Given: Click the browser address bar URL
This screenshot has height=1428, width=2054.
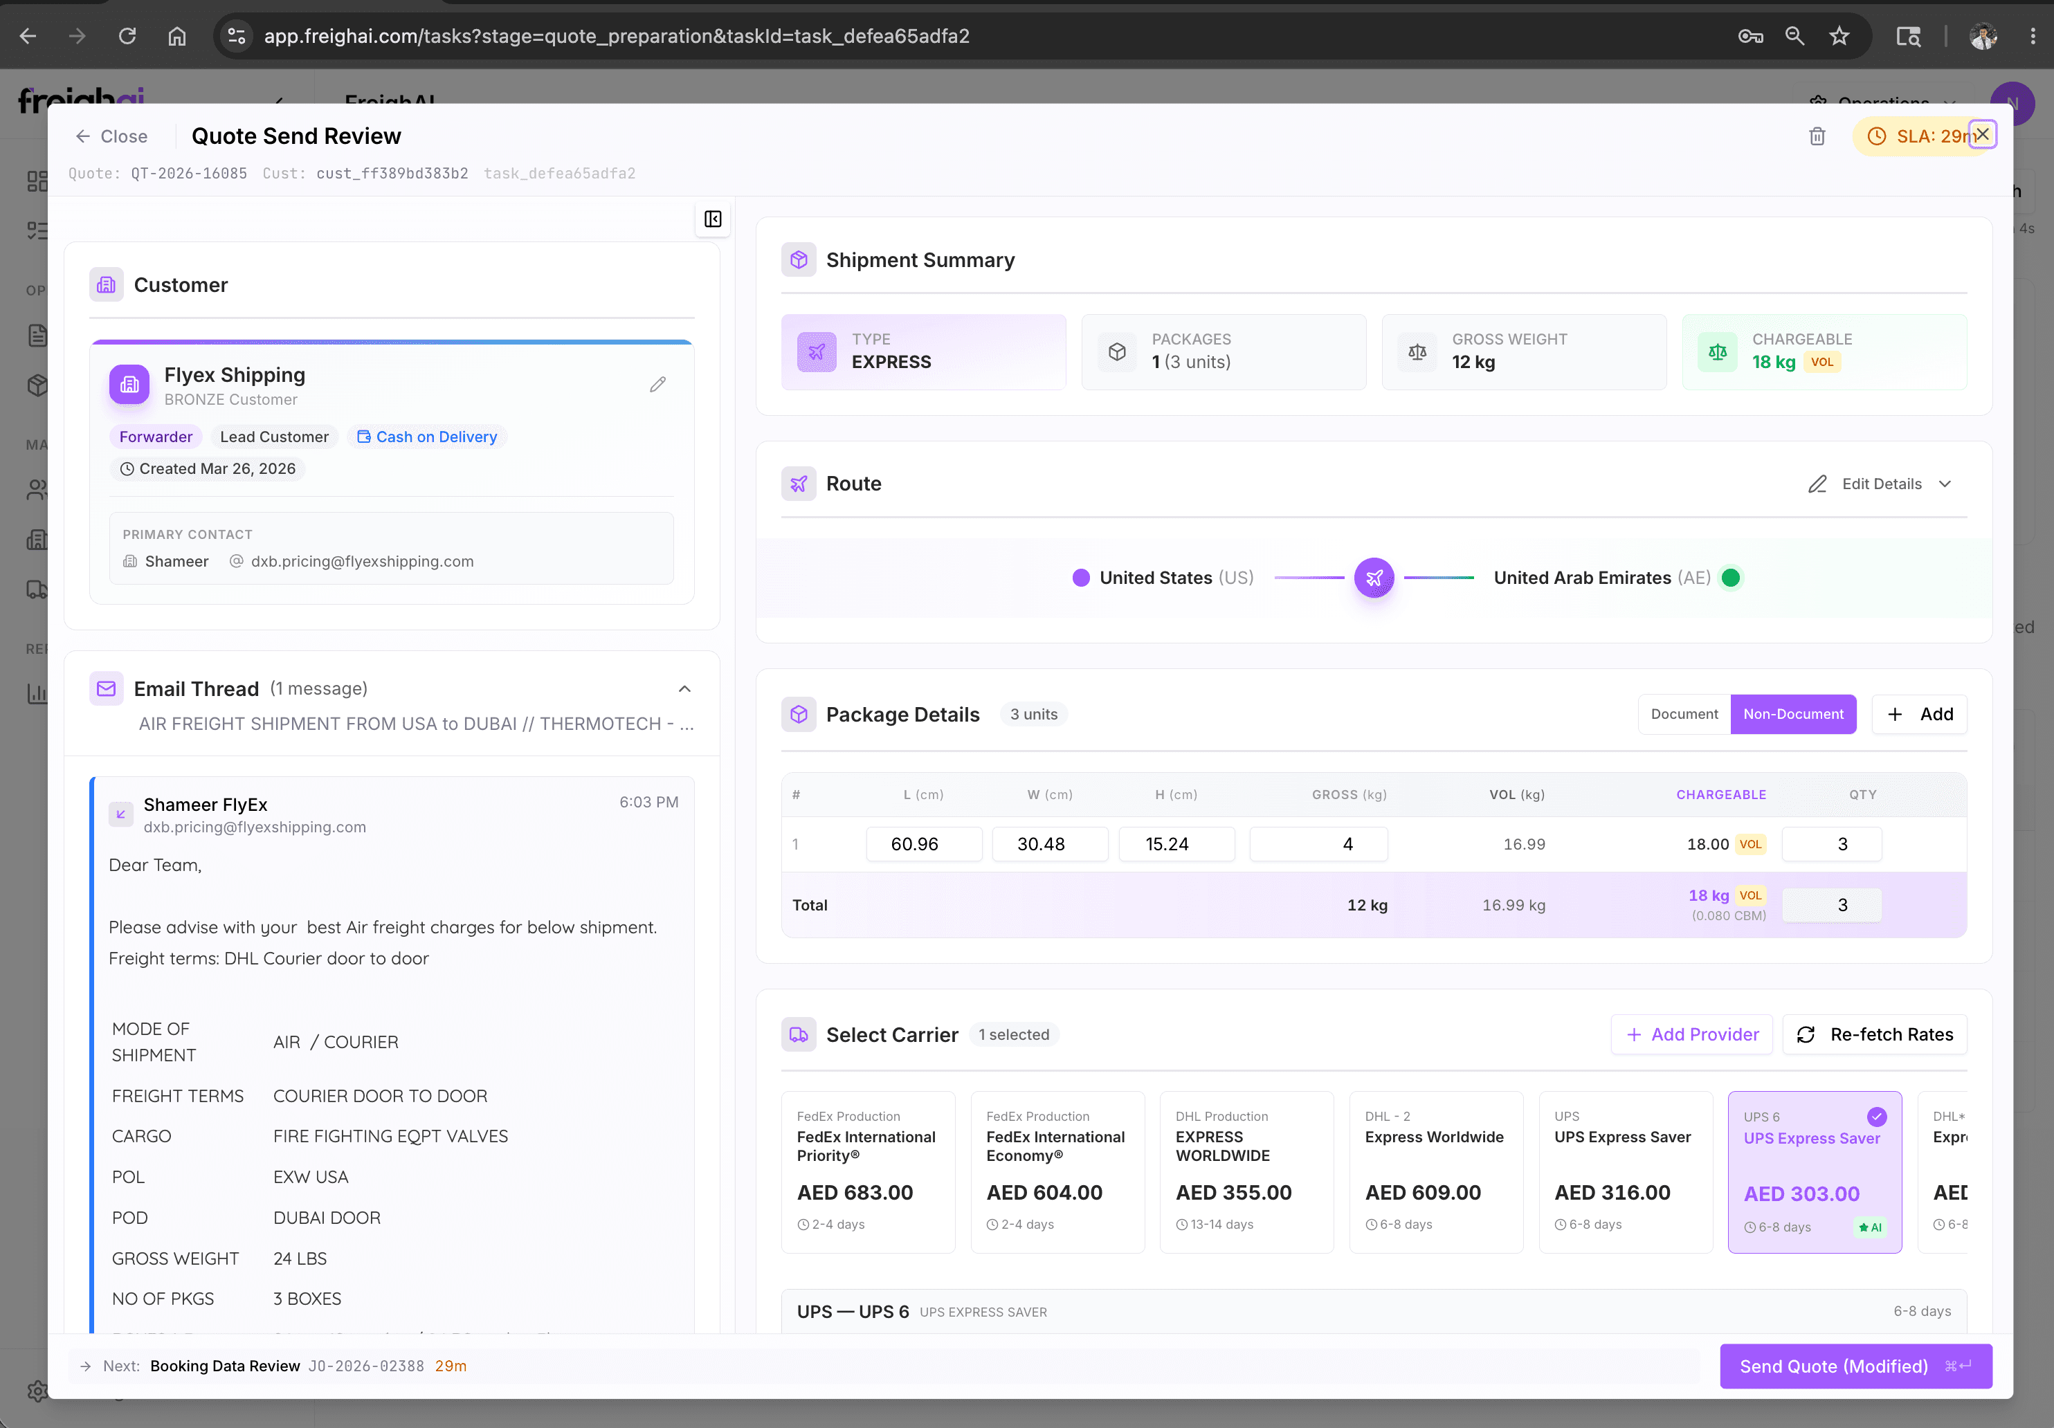Looking at the screenshot, I should pos(617,36).
